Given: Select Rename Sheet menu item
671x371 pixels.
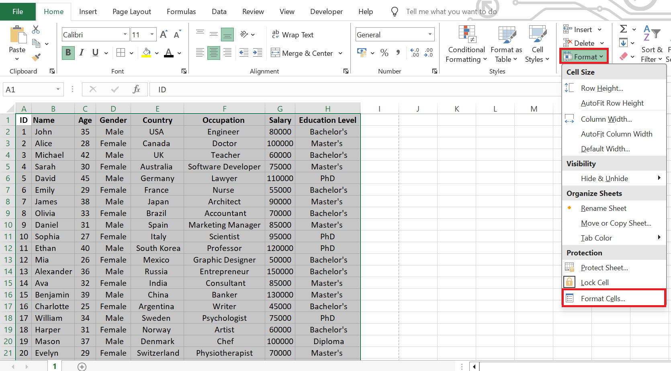Looking at the screenshot, I should coord(614,208).
